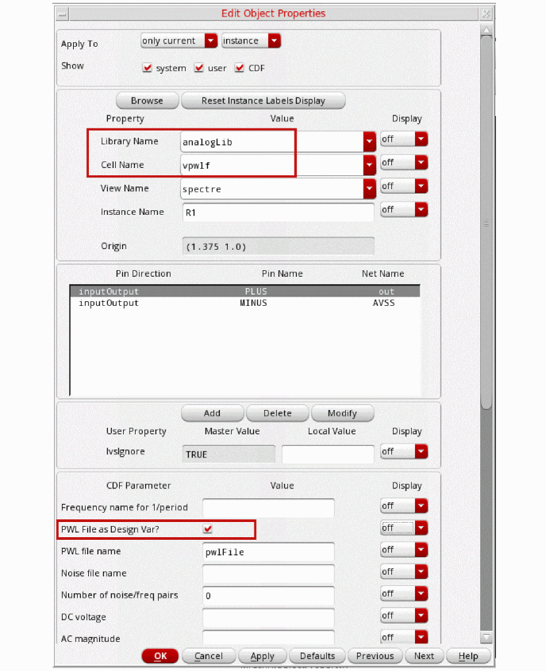Click into the PWL file name field
Viewport: 546px width, 671px height.
pyautogui.click(x=268, y=552)
